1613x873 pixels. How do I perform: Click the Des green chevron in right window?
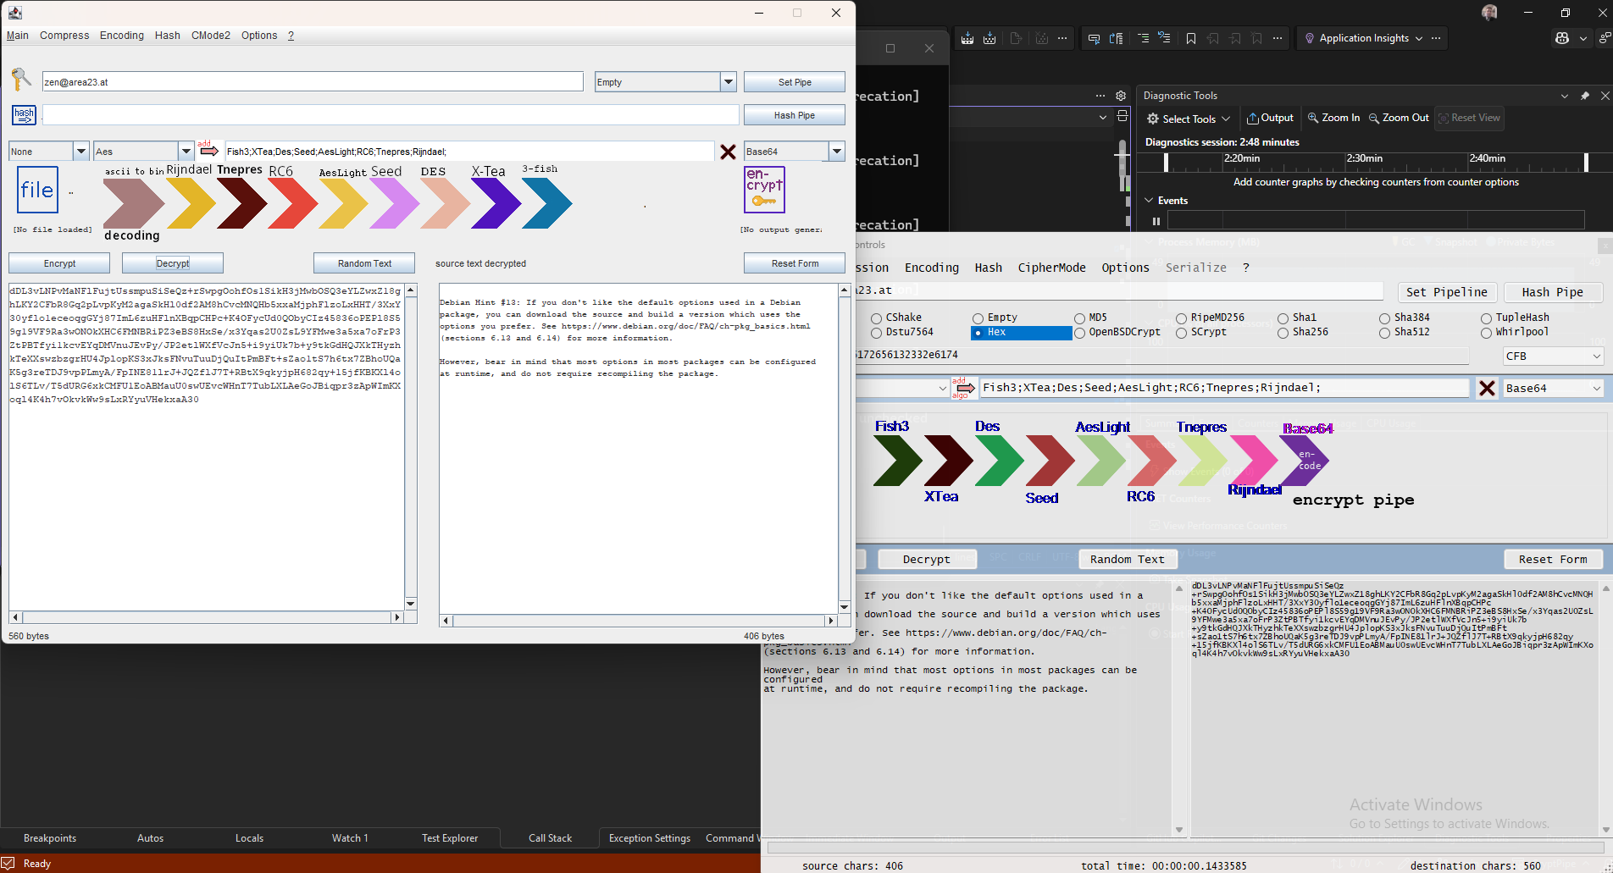tap(999, 461)
